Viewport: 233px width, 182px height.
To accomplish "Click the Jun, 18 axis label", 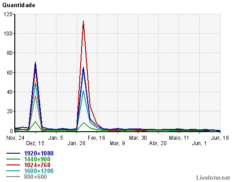I will click(220, 138).
